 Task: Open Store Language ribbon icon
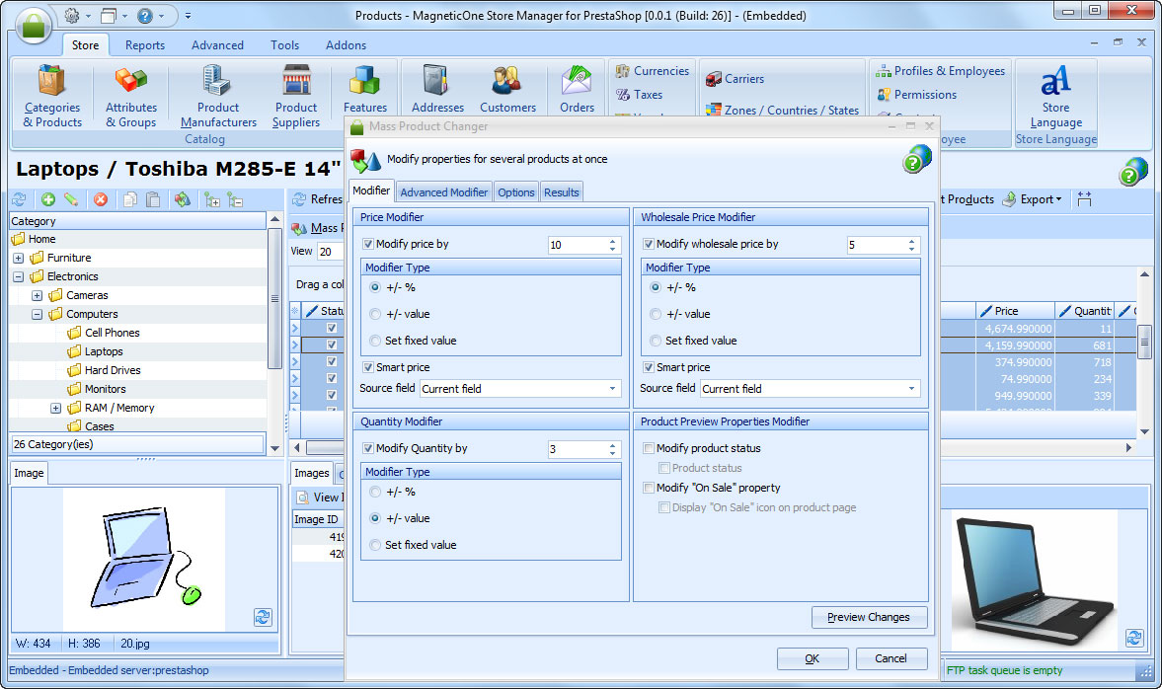click(1055, 97)
